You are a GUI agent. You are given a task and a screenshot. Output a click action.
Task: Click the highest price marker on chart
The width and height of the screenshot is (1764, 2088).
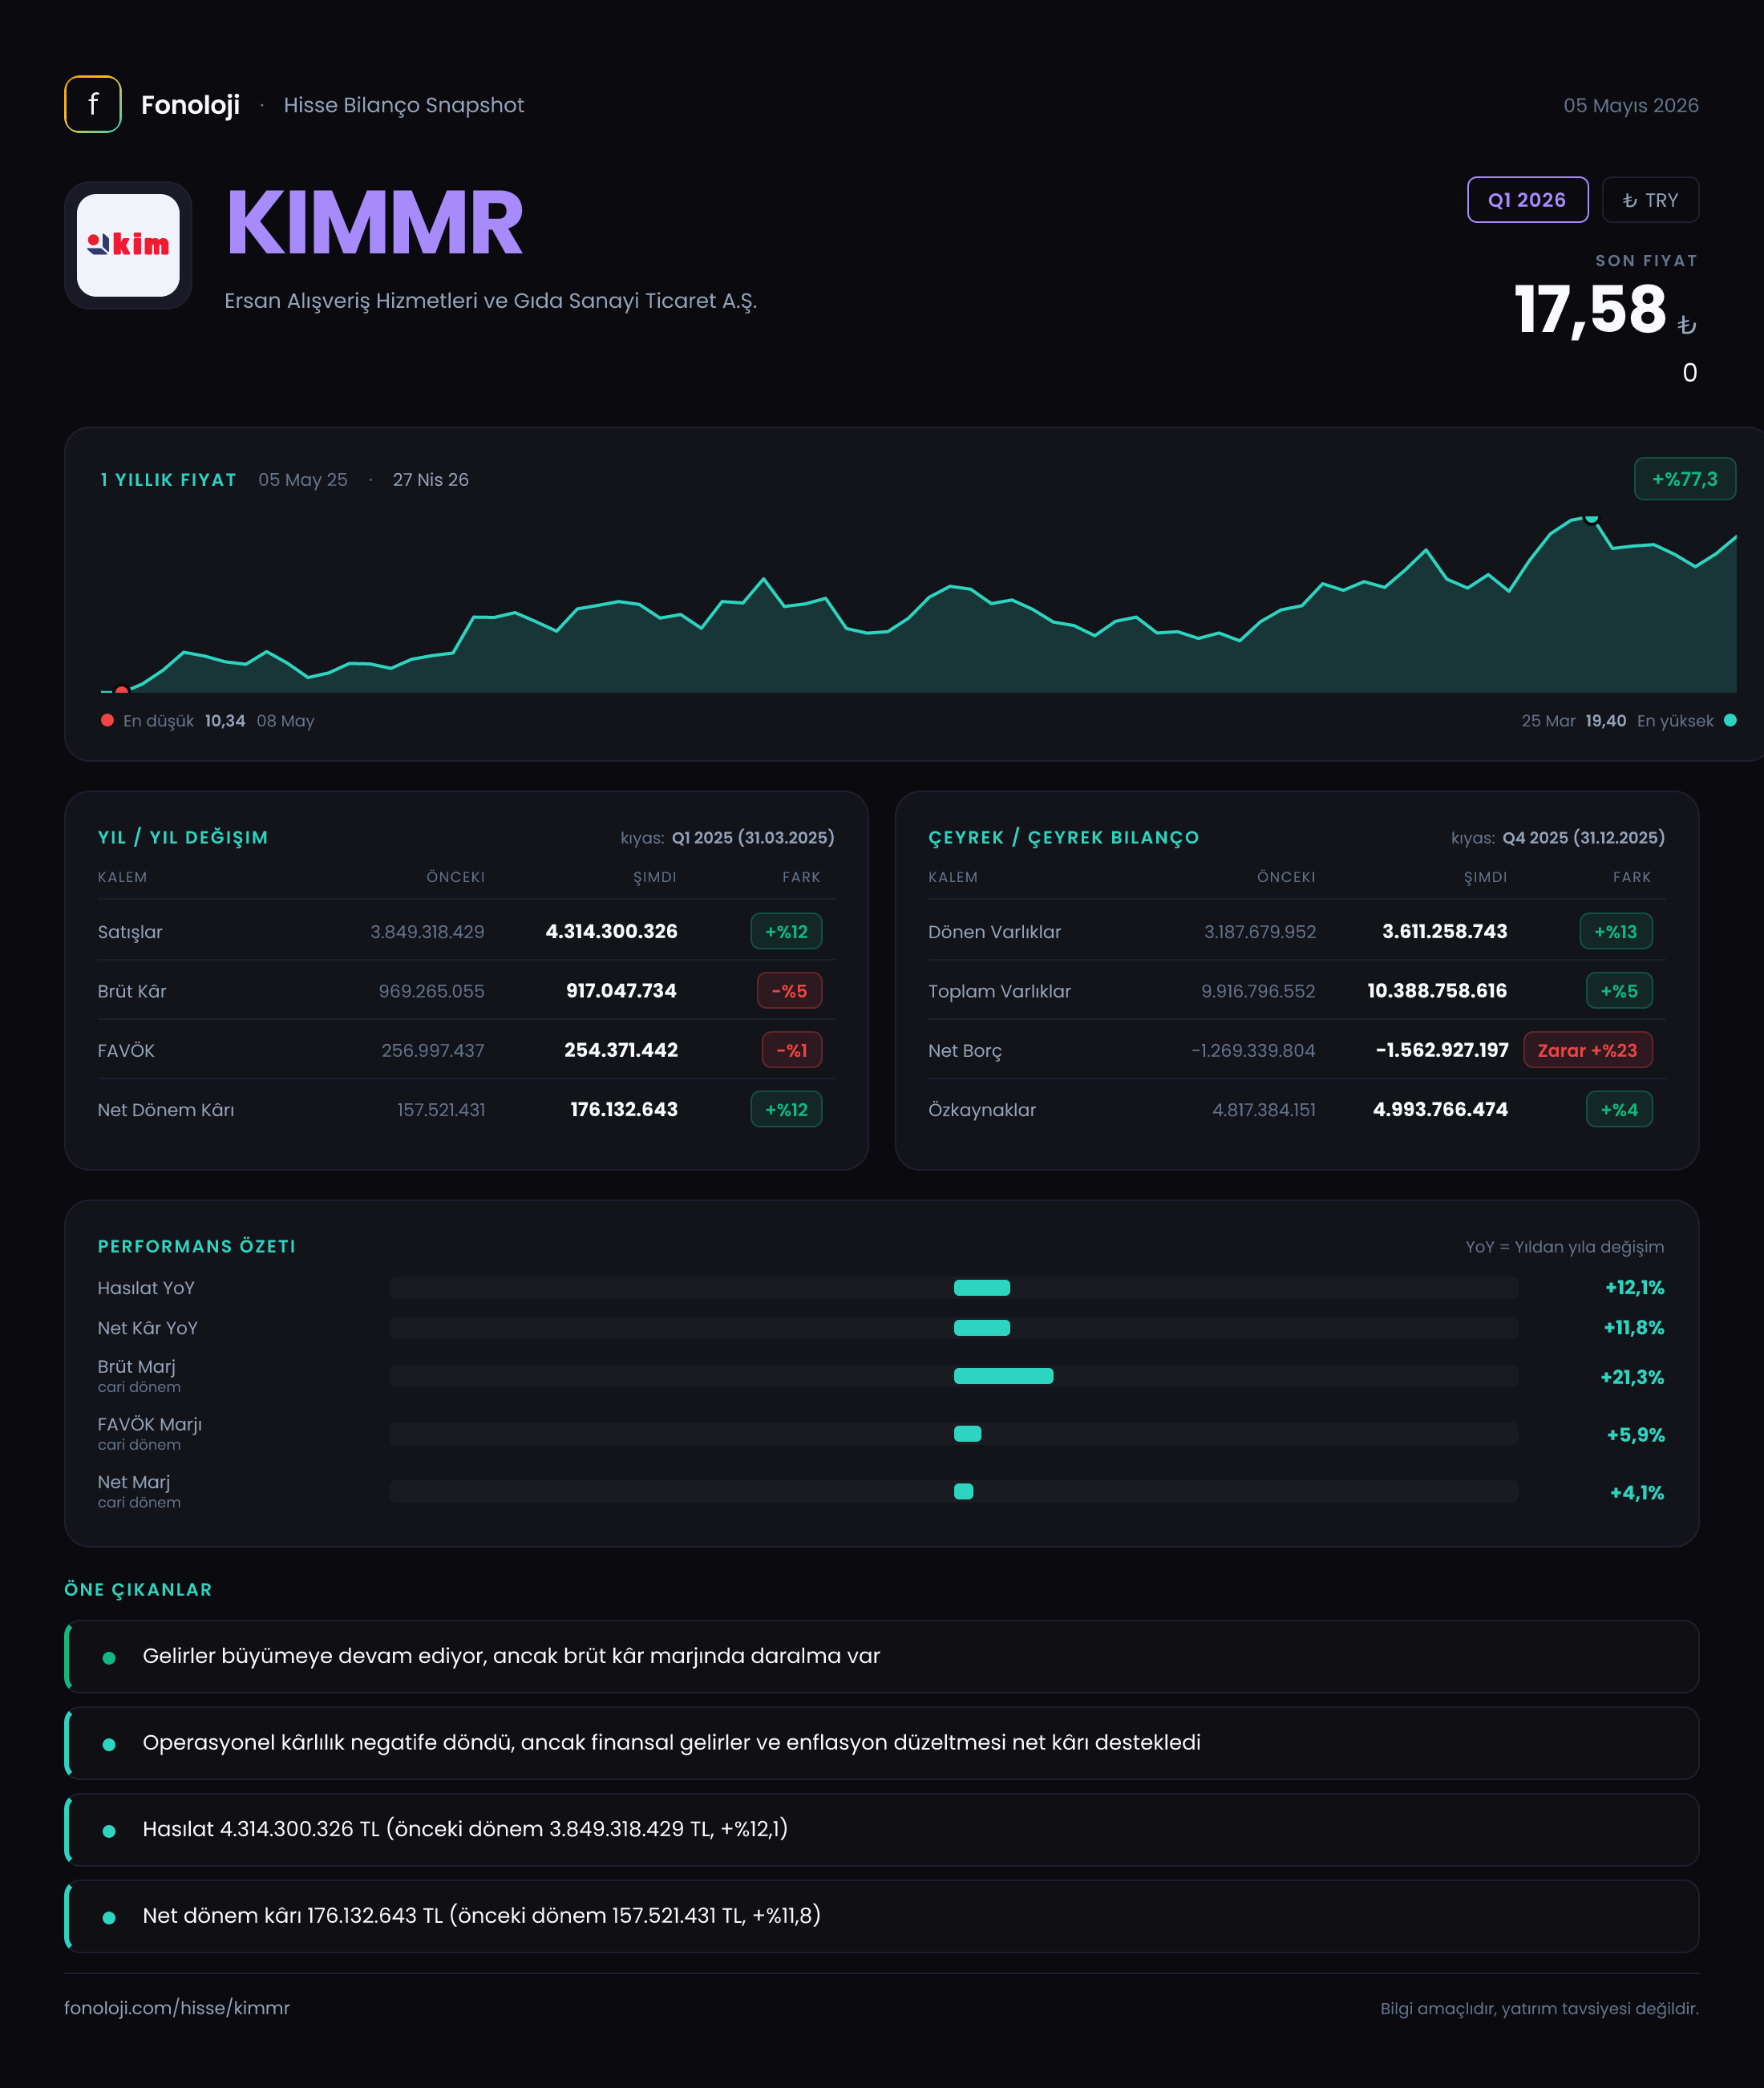1591,517
